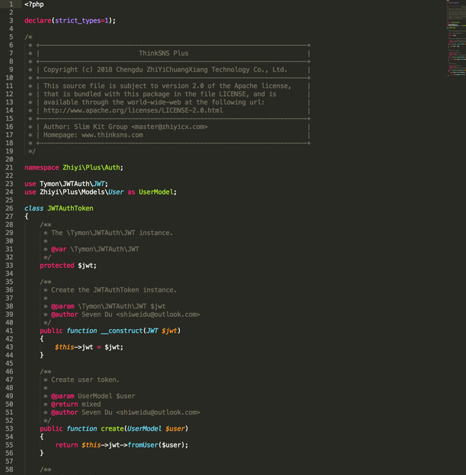Screen dimensions: 466x475
Task: Click the 'namespace' keyword
Action: pos(42,168)
